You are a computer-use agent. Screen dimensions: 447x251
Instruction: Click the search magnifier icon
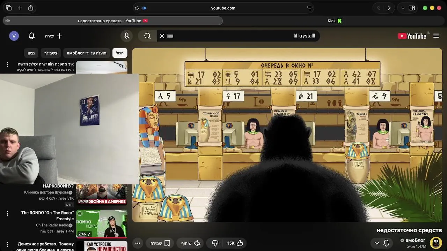tap(147, 36)
